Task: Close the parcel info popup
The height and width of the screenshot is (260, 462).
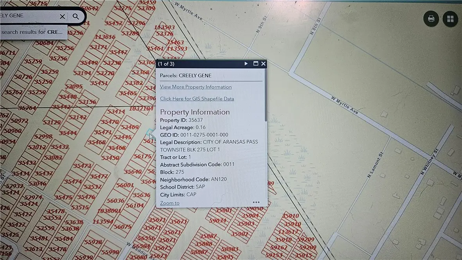Action: (x=263, y=63)
